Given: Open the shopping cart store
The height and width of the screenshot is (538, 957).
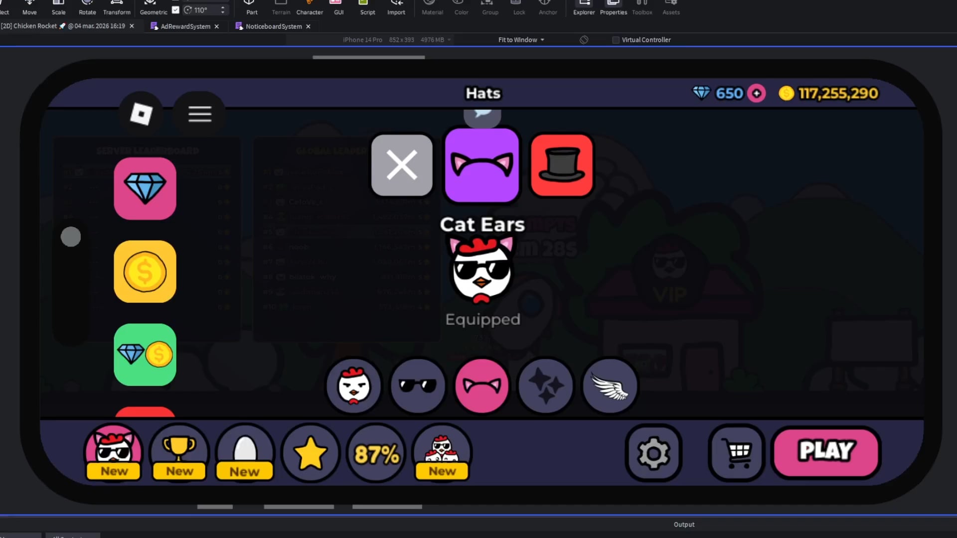Looking at the screenshot, I should pos(737,453).
